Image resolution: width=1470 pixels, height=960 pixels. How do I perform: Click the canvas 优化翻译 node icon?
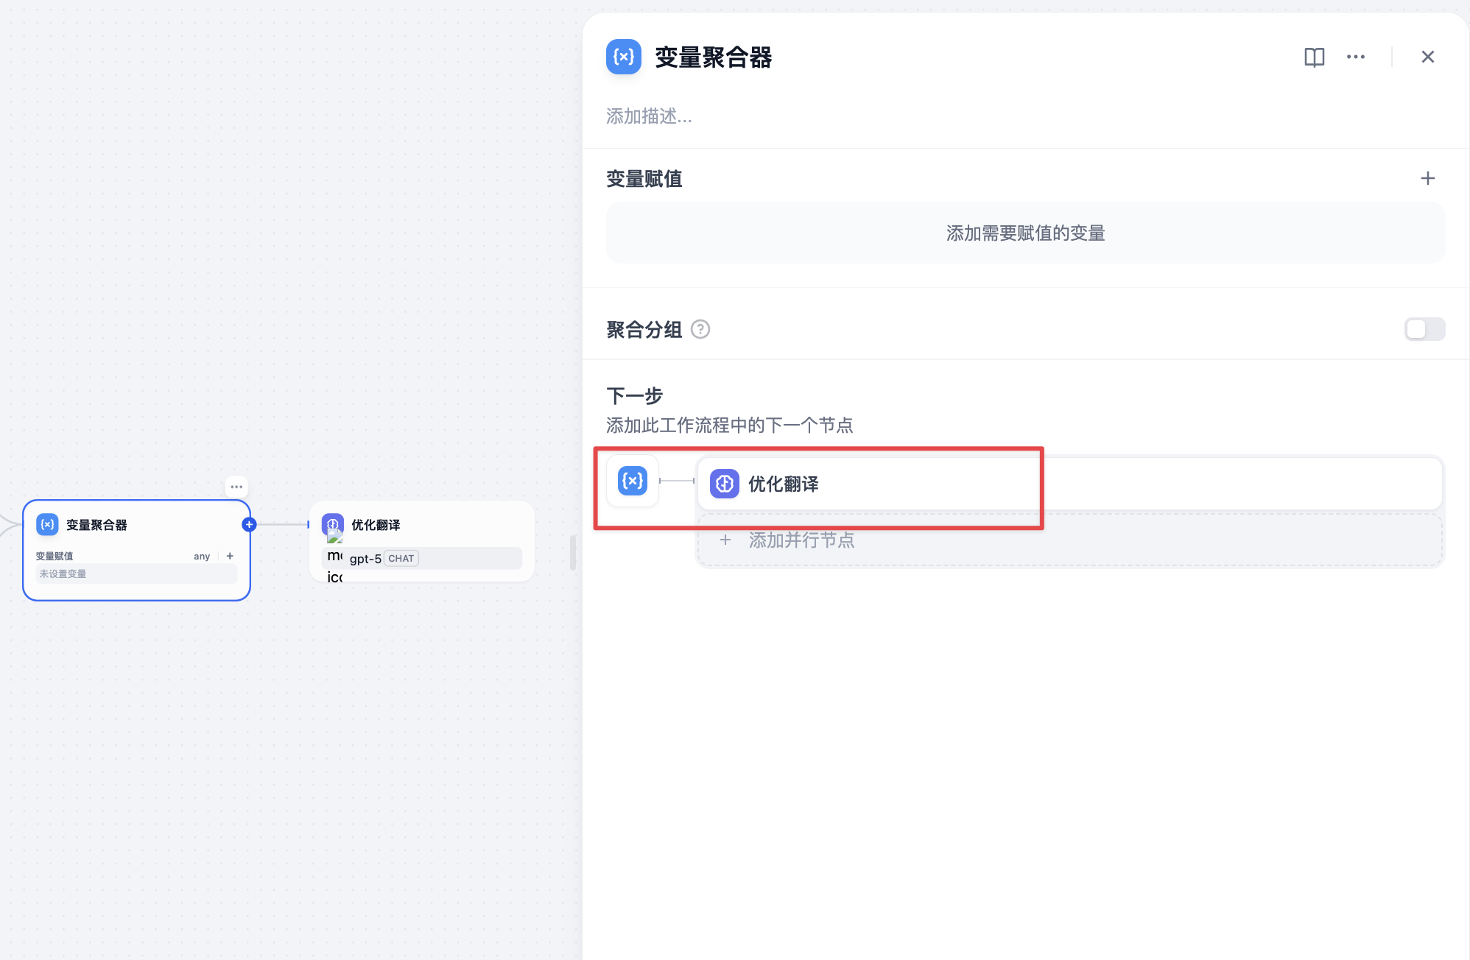(333, 524)
